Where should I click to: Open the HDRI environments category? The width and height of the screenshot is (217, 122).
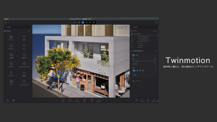pos(11,55)
